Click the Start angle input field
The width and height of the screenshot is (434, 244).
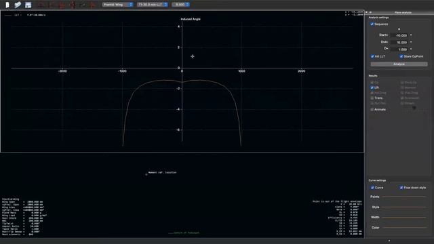(x=399, y=35)
